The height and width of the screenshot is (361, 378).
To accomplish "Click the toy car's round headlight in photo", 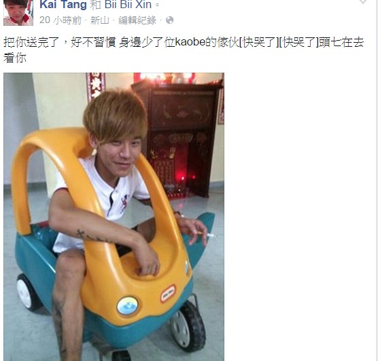I will (x=127, y=305).
